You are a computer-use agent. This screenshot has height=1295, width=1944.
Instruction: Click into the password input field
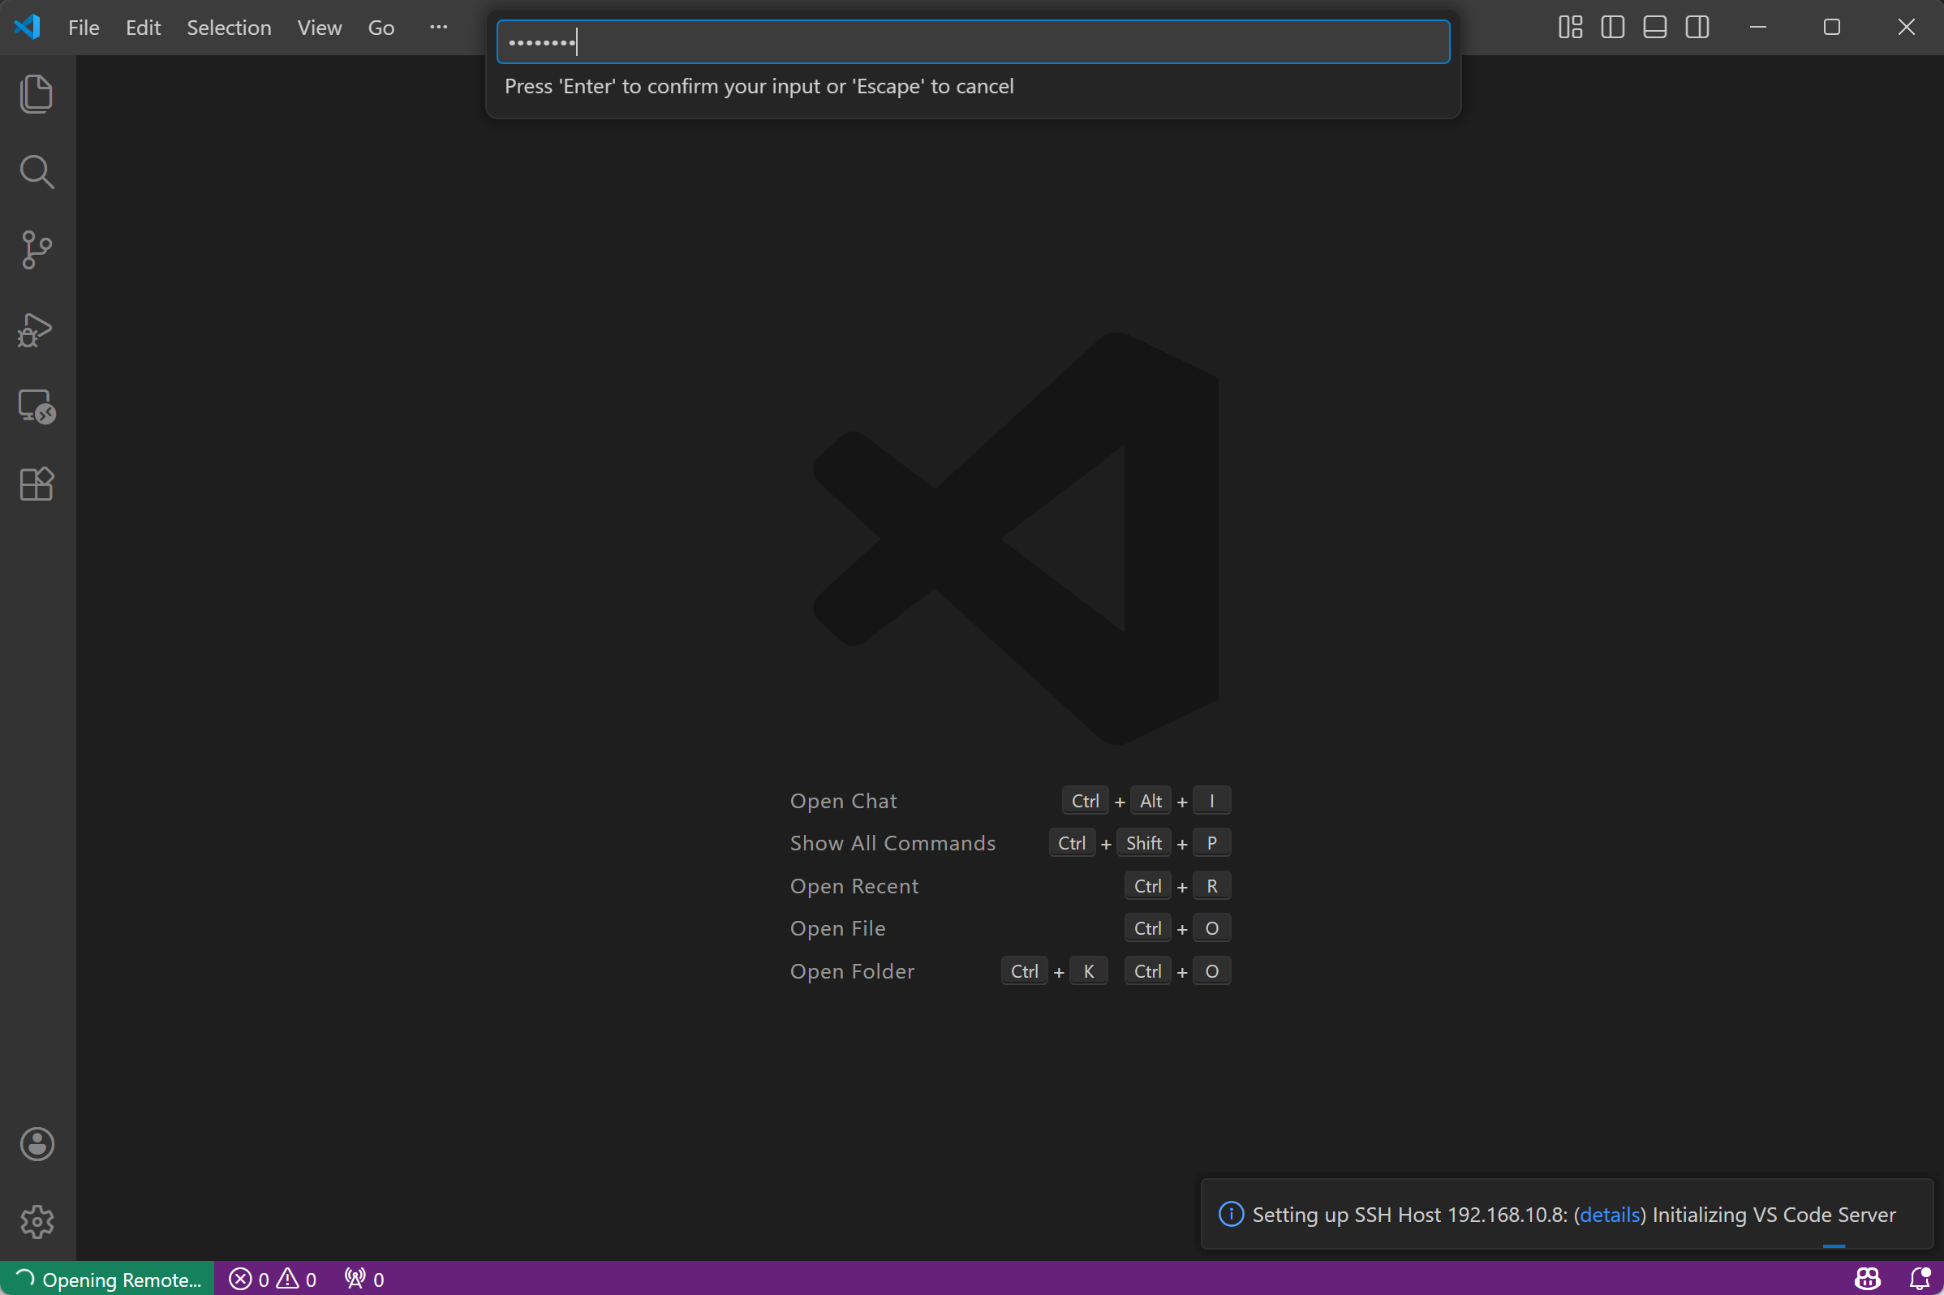973,42
